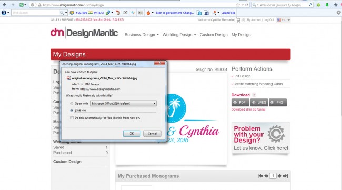The height and width of the screenshot is (190, 342).
Task: Open dropdown beside the chain link icon
Action: pyautogui.click(x=112, y=13)
